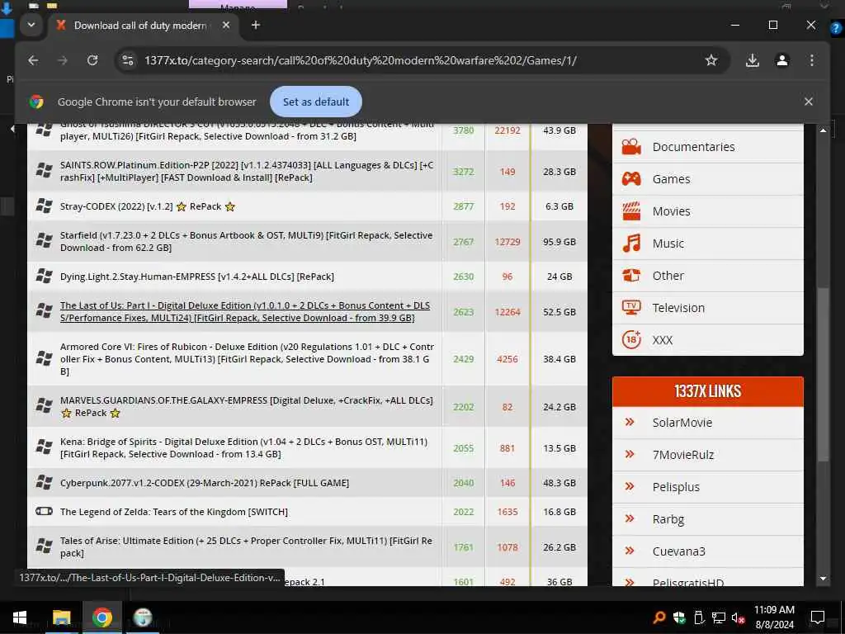Click the taskbar clock showing 11:09 AM
The height and width of the screenshot is (634, 845).
coord(774,617)
